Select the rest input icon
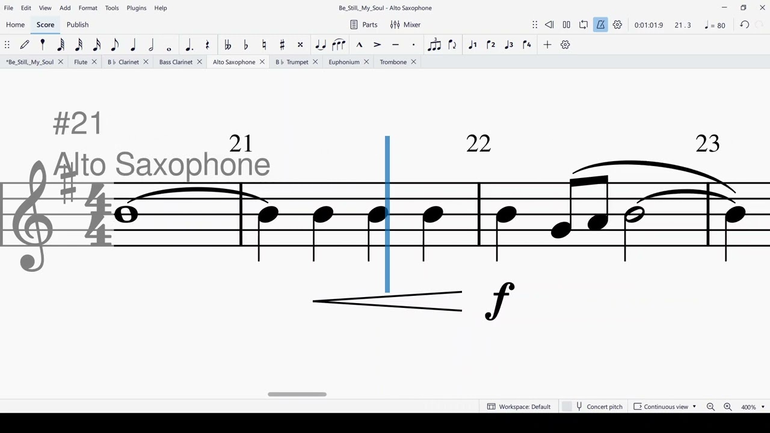This screenshot has width=770, height=433. pyautogui.click(x=208, y=45)
